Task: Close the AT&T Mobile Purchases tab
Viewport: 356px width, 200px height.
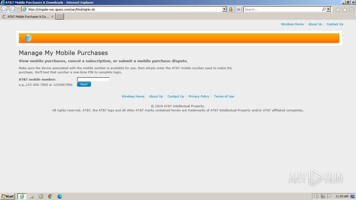Action: pyautogui.click(x=52, y=17)
